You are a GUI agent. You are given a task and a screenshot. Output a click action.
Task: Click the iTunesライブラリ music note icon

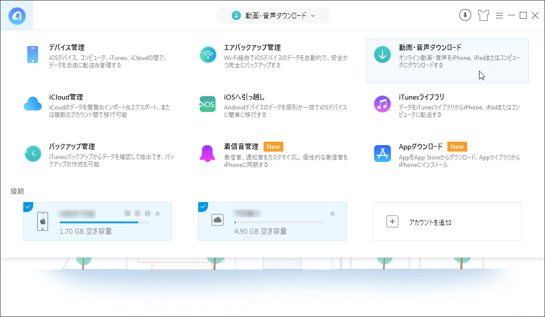[x=382, y=104]
